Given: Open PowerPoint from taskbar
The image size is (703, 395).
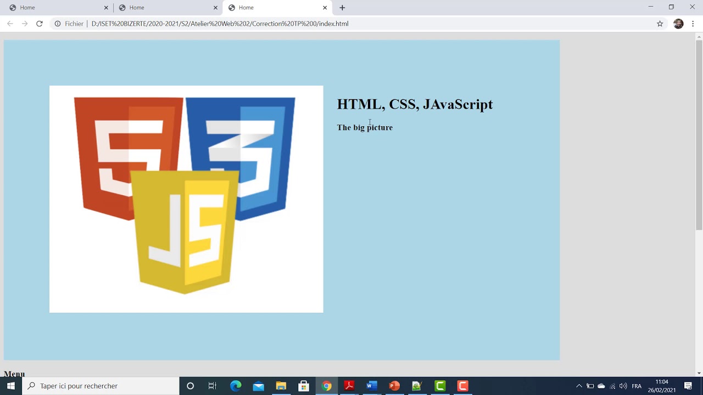Looking at the screenshot, I should pyautogui.click(x=394, y=386).
